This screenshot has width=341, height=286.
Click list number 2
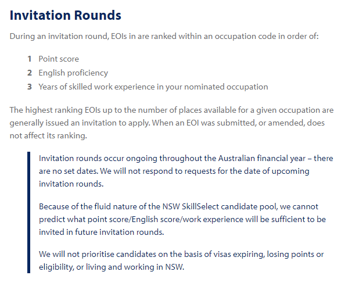click(x=30, y=73)
